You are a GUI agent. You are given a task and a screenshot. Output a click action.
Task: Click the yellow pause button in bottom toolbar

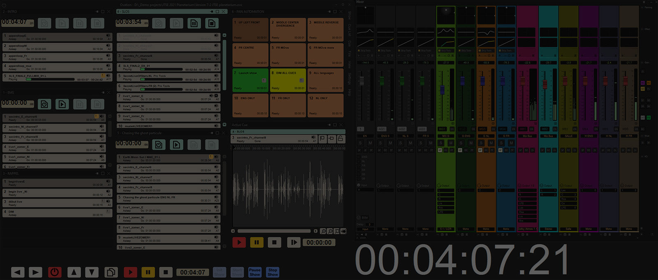click(x=148, y=272)
